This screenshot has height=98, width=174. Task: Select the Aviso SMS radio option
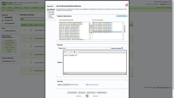click(48, 11)
